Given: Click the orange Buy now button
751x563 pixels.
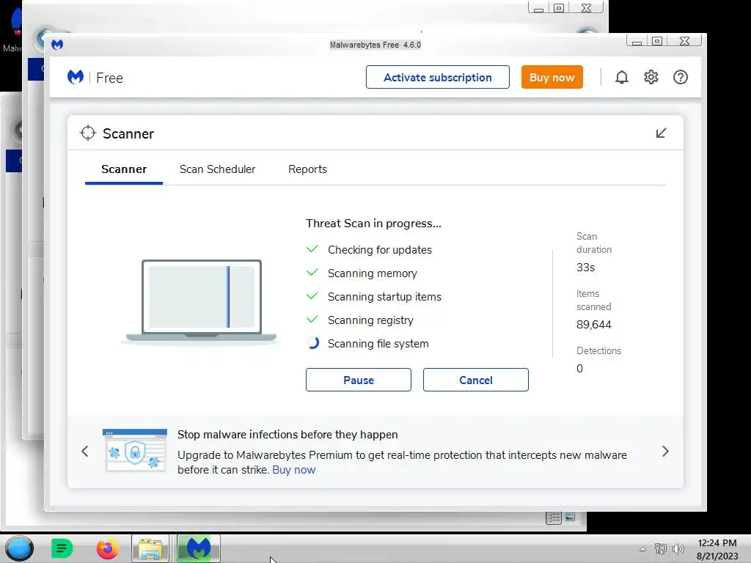Looking at the screenshot, I should click(552, 77).
